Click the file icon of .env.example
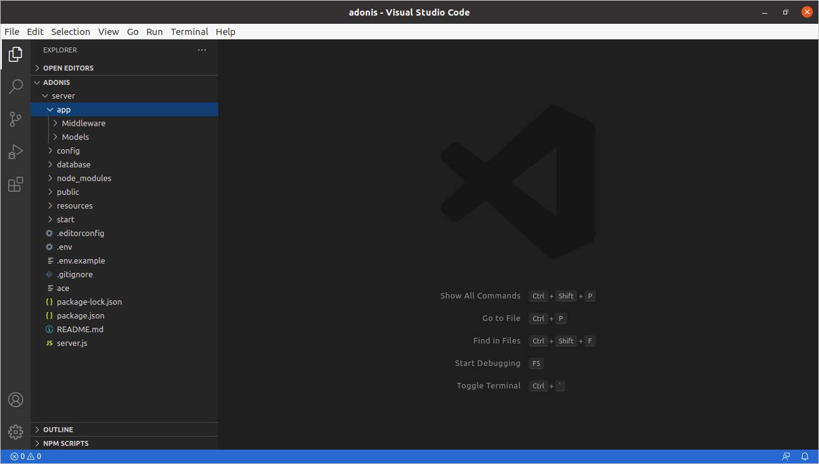The image size is (819, 464). [50, 260]
